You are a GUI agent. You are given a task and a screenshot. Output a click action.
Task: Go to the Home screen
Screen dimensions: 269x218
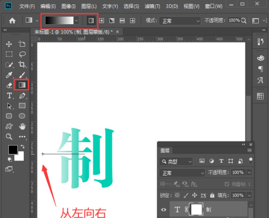point(12,21)
